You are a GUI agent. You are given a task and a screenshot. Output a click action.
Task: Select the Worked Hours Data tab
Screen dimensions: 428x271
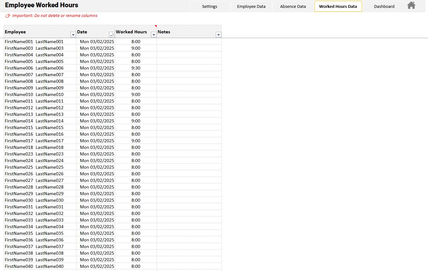pyautogui.click(x=338, y=6)
